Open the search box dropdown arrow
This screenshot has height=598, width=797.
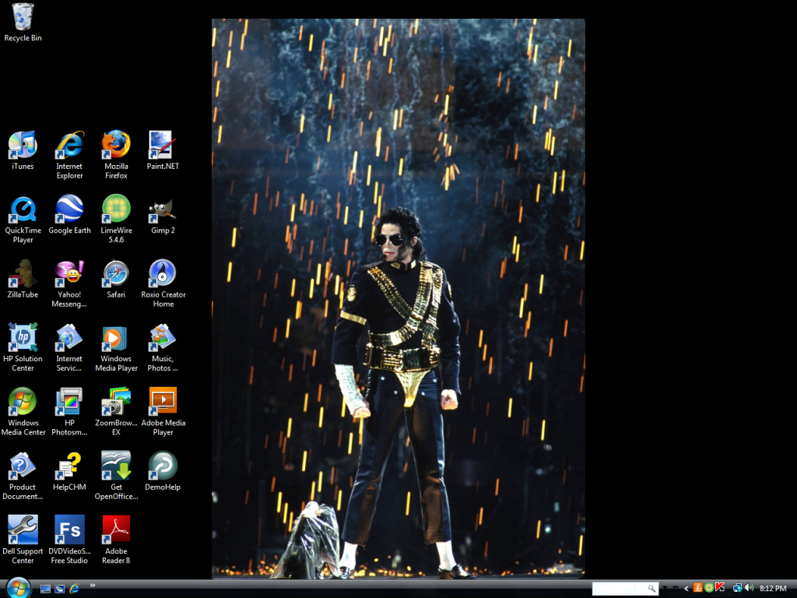[x=665, y=589]
